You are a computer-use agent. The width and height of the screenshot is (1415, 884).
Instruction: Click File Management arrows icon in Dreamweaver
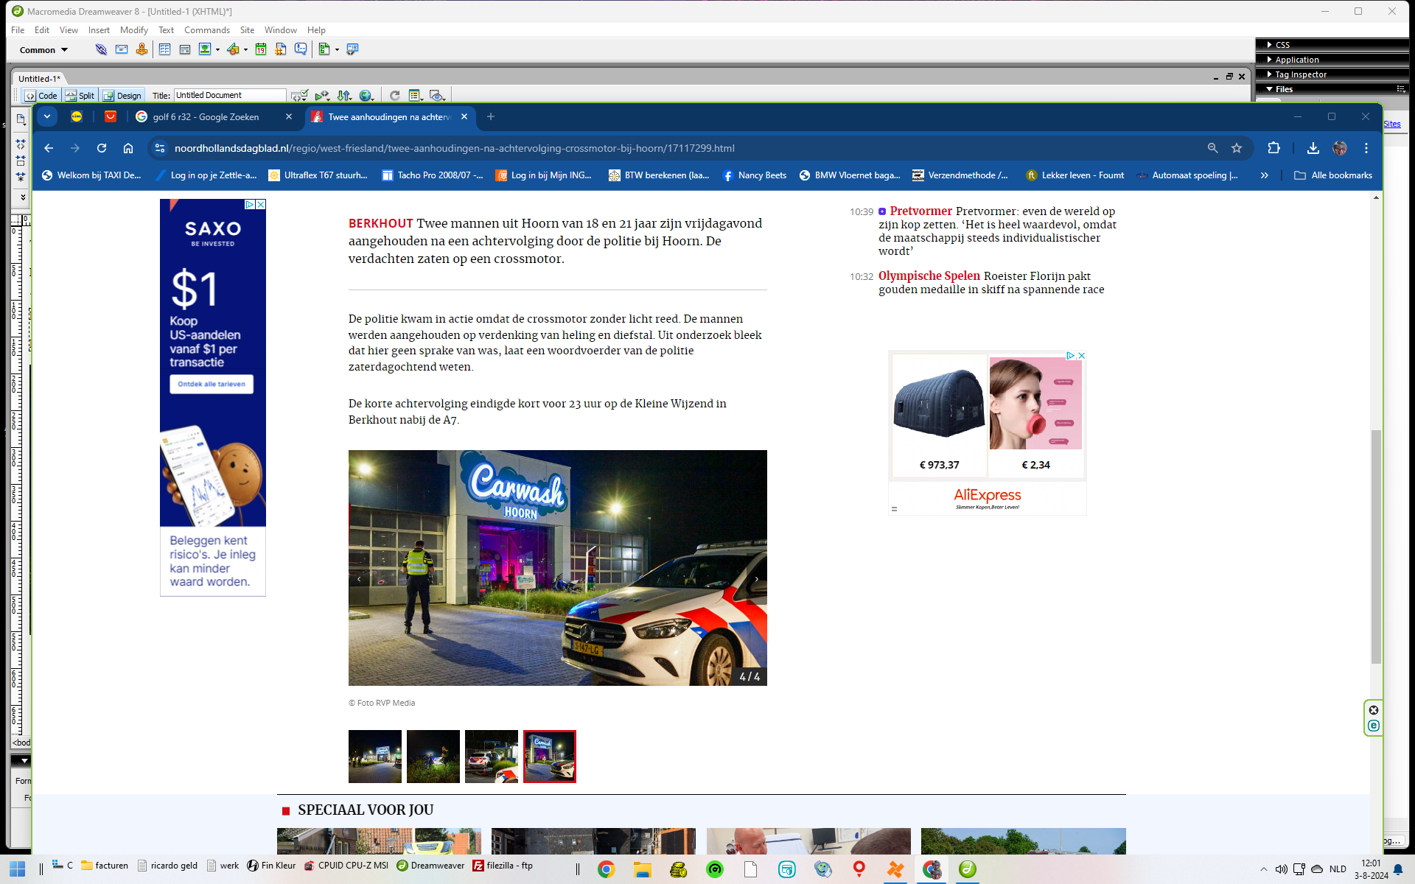click(x=343, y=95)
